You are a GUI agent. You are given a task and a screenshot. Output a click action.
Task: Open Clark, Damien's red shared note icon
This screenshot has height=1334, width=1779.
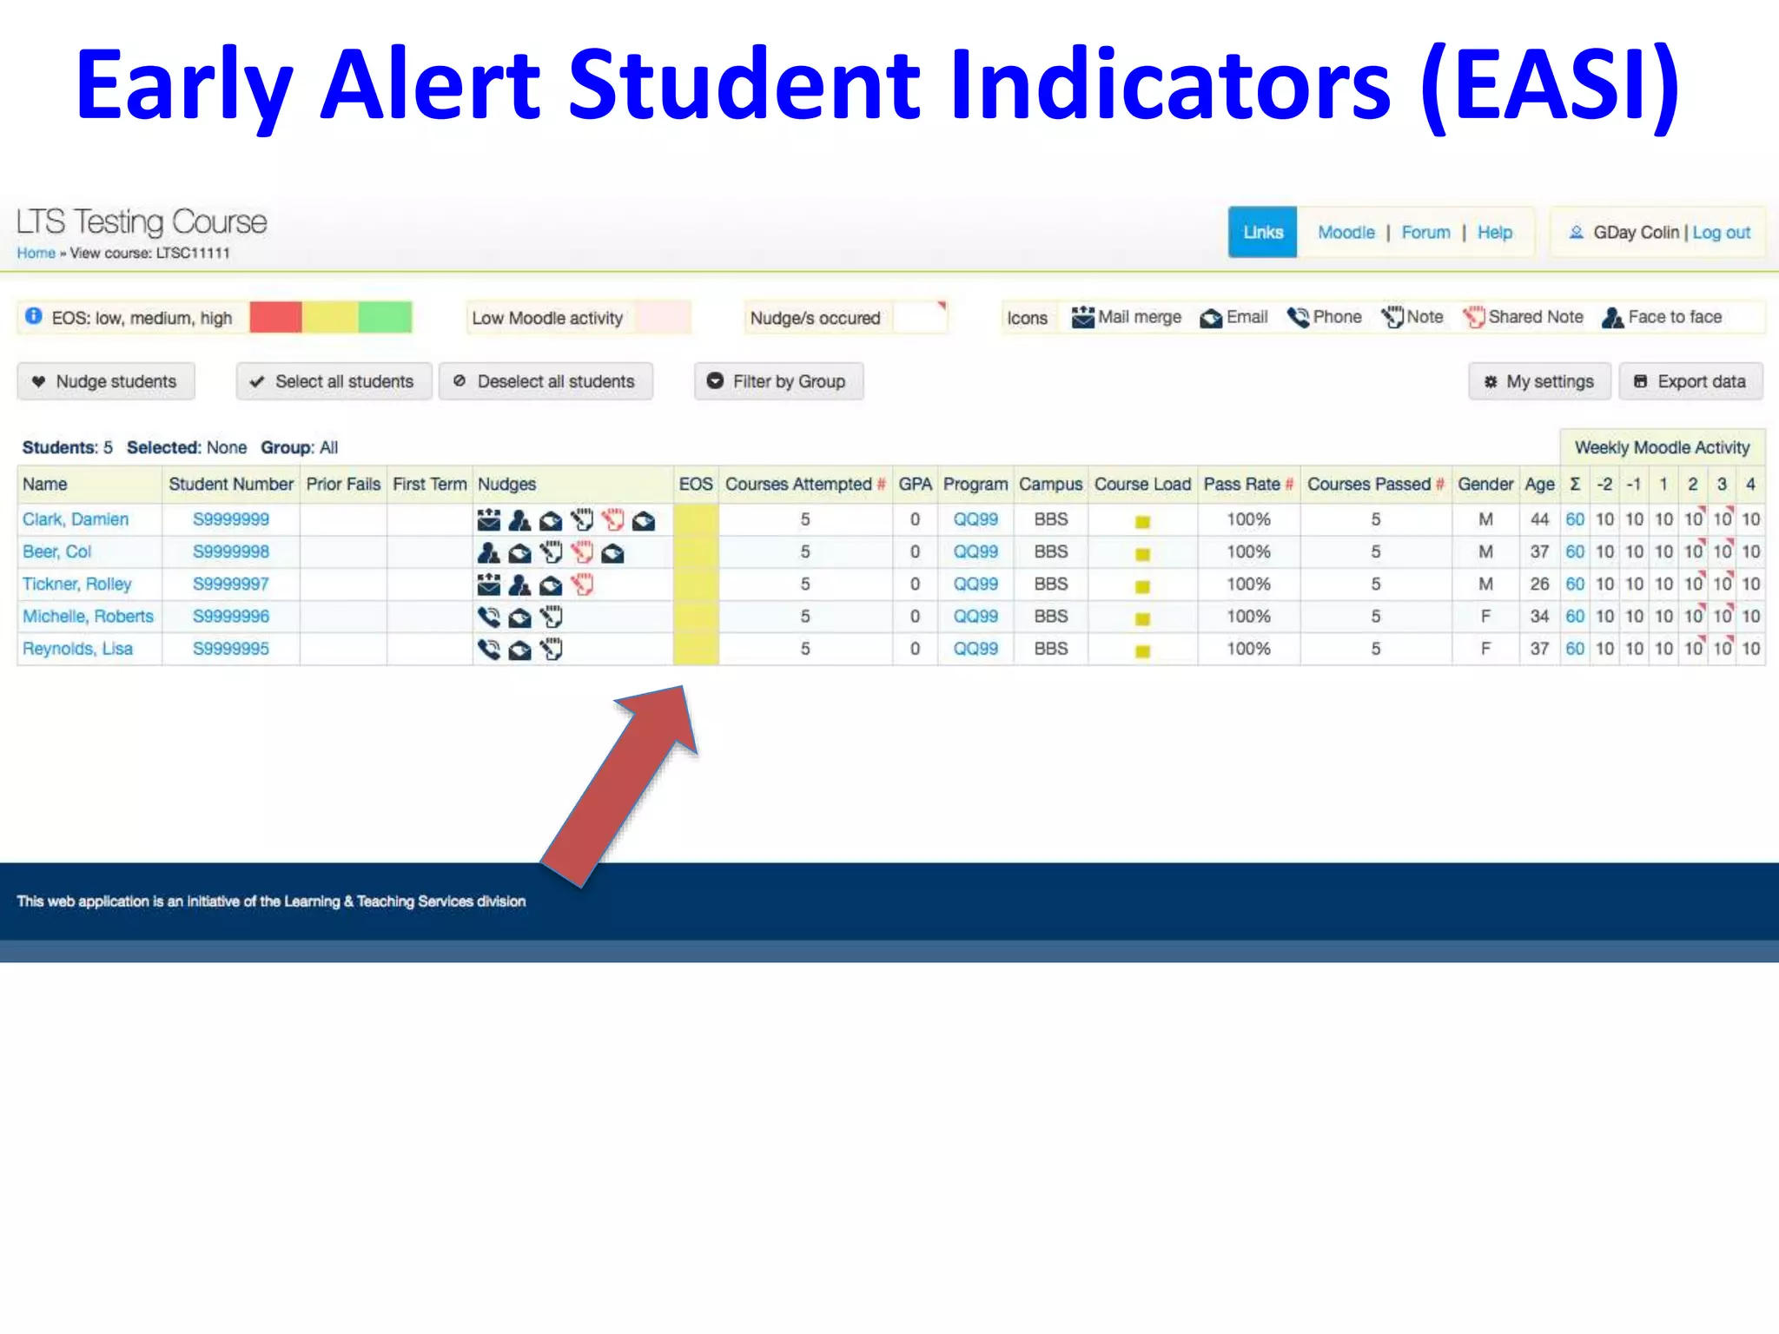pyautogui.click(x=613, y=520)
